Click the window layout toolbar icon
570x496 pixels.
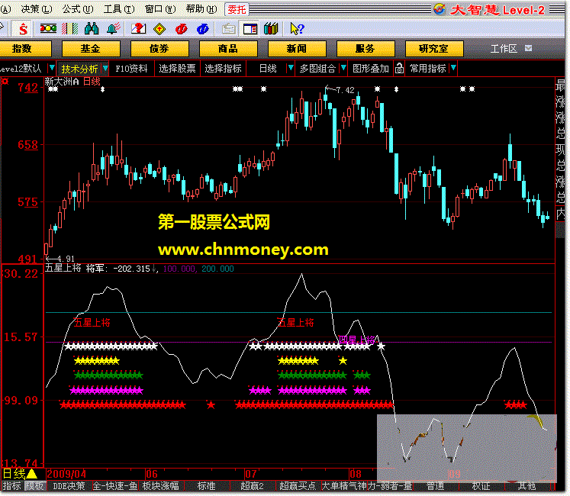tap(250, 29)
